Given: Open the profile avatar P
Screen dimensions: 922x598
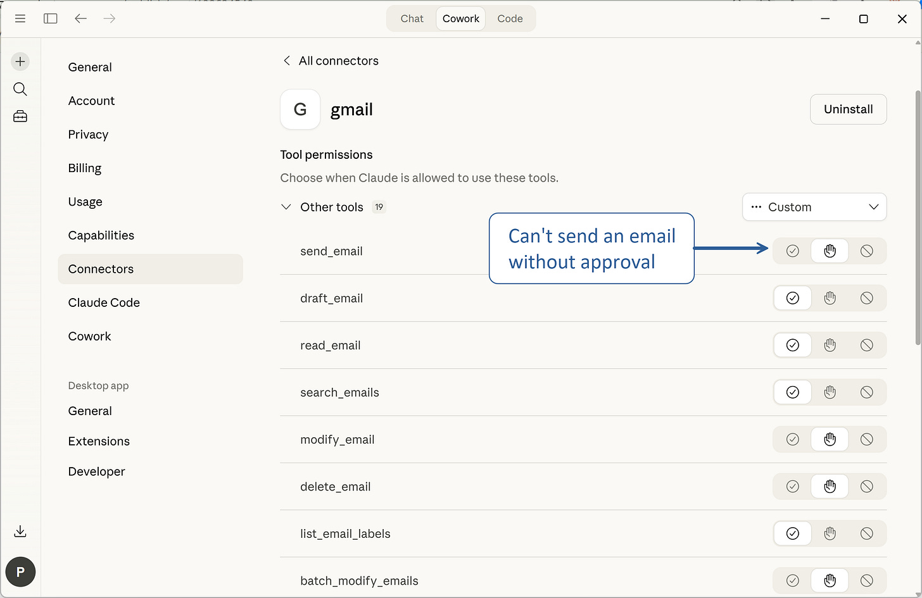Looking at the screenshot, I should [x=20, y=571].
